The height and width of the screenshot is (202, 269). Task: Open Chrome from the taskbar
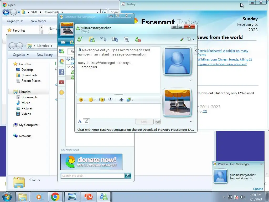click(55, 197)
